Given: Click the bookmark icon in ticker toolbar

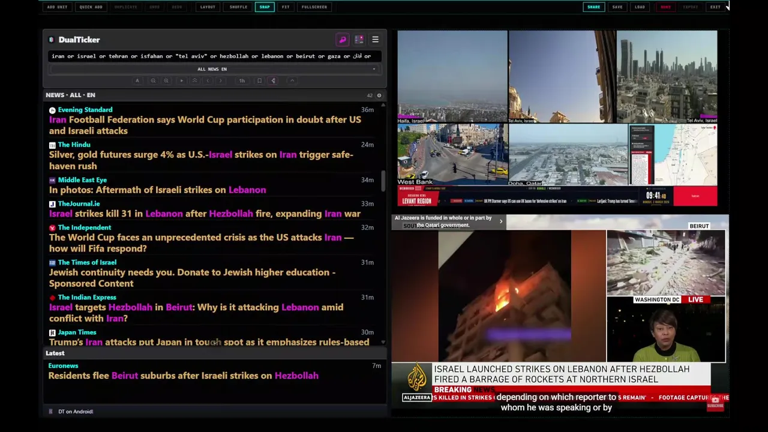Looking at the screenshot, I should click(259, 80).
